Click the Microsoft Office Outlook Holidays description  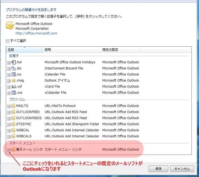click(x=70, y=62)
